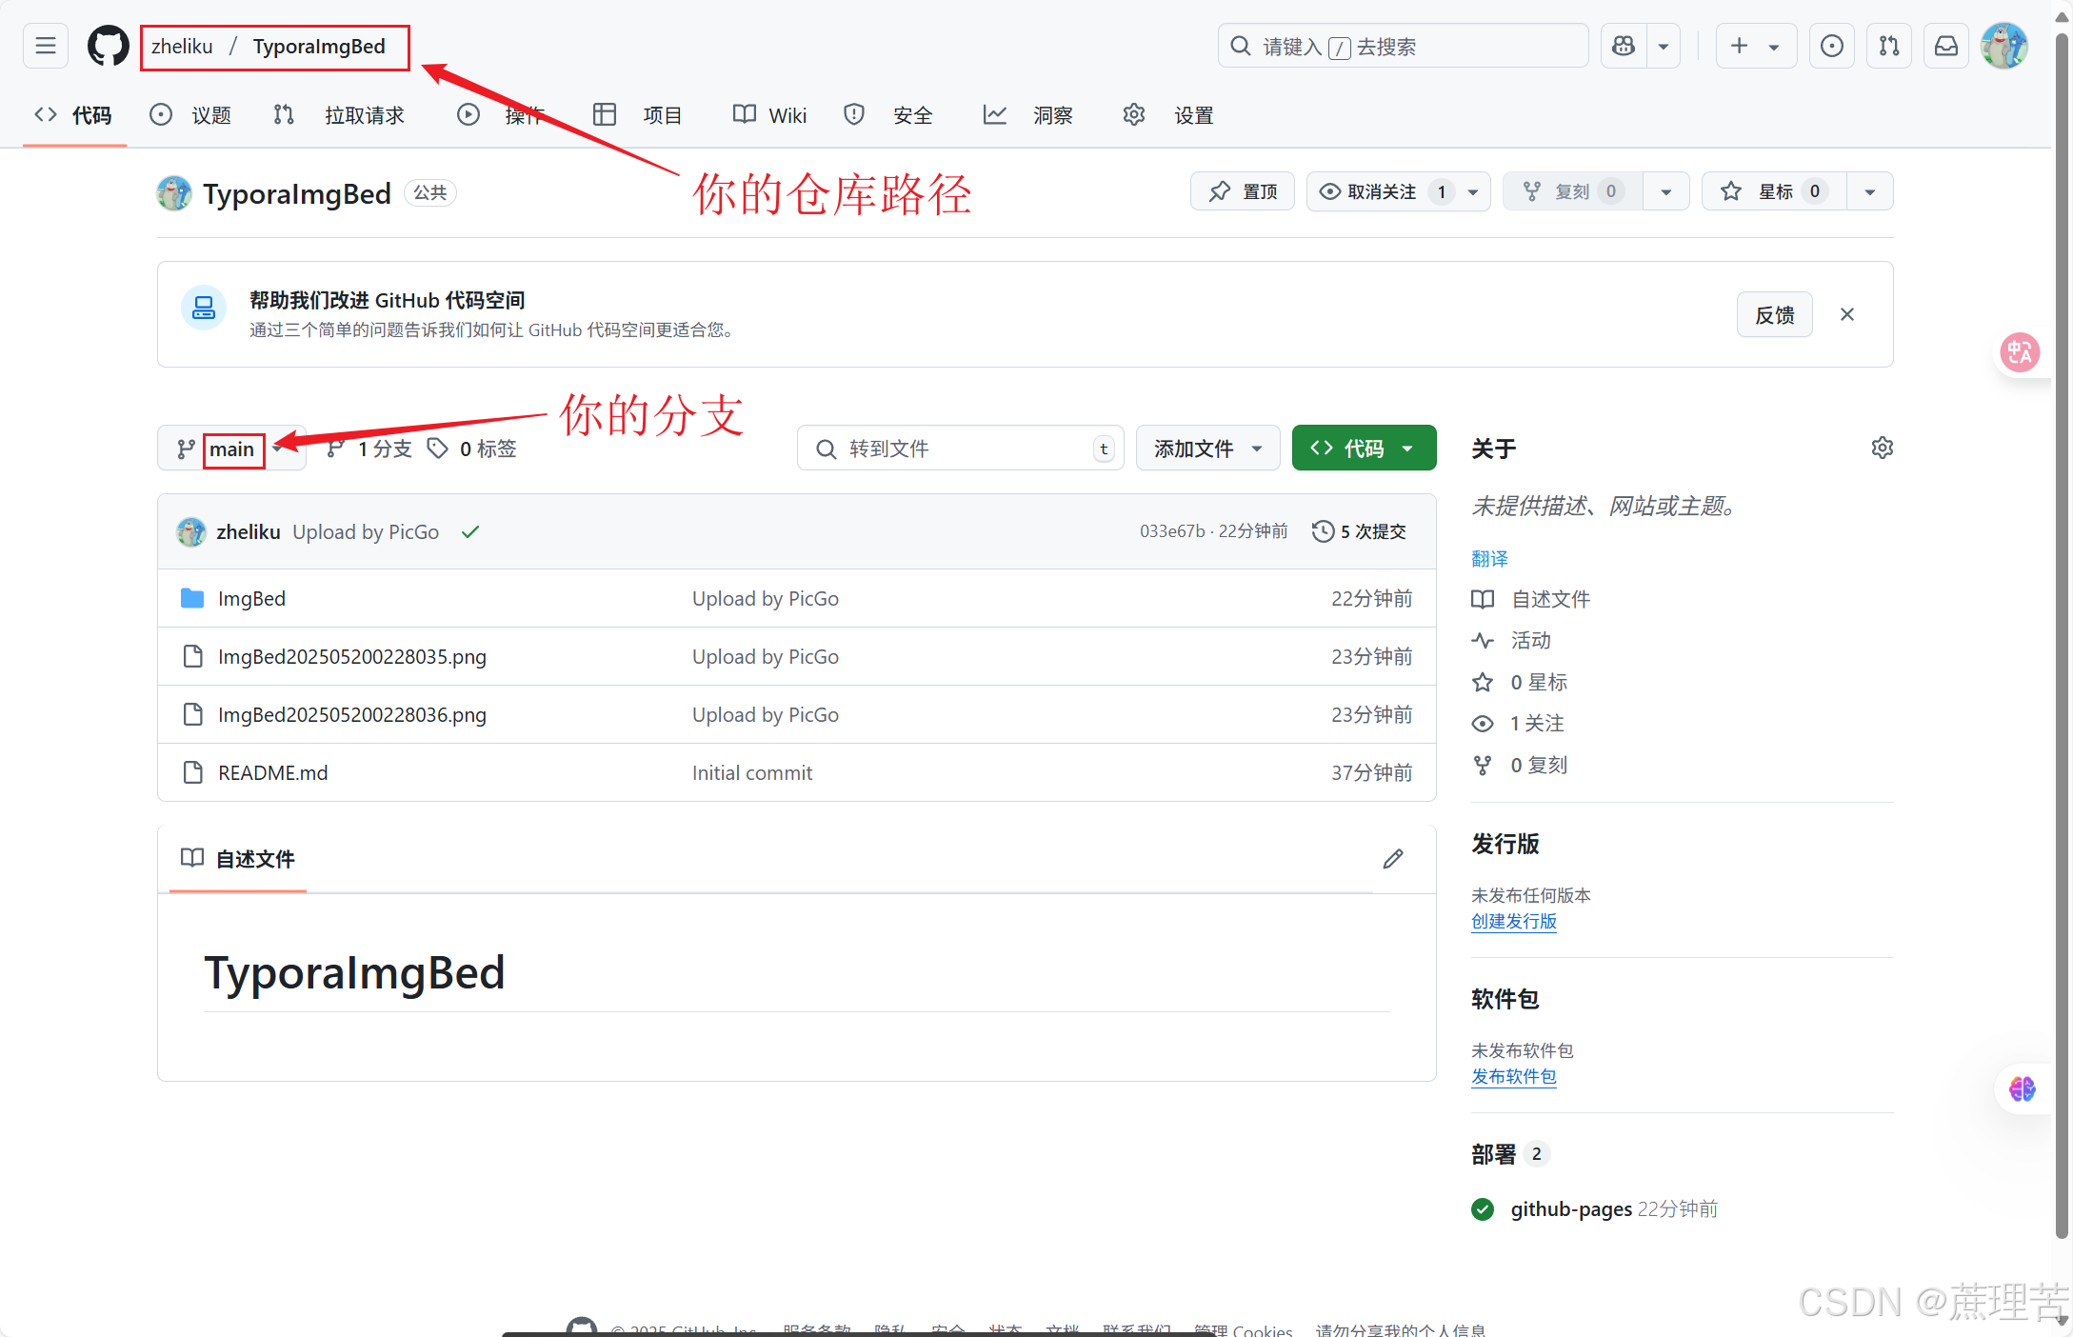2073x1337 pixels.
Task: Expand the green 代码 dropdown button
Action: tap(1364, 448)
